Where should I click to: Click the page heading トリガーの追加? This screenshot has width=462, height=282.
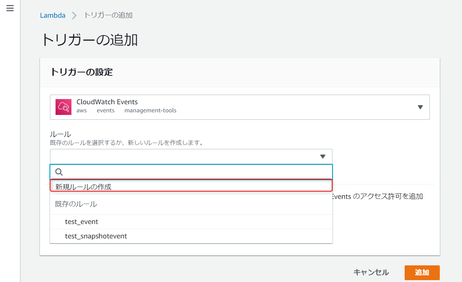click(89, 40)
